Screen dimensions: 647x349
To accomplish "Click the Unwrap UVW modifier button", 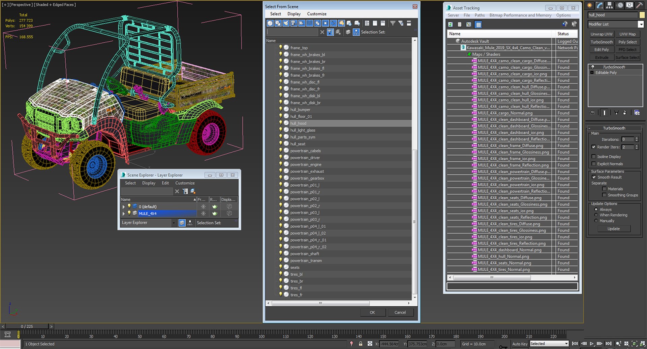I will pyautogui.click(x=602, y=34).
